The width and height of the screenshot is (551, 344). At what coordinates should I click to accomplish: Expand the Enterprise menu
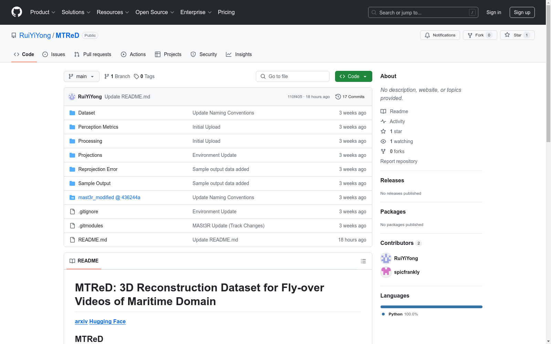coord(196,12)
